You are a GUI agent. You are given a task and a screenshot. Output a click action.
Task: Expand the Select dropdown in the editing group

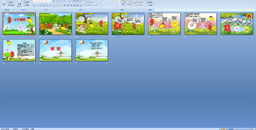pyautogui.click(x=150, y=5)
